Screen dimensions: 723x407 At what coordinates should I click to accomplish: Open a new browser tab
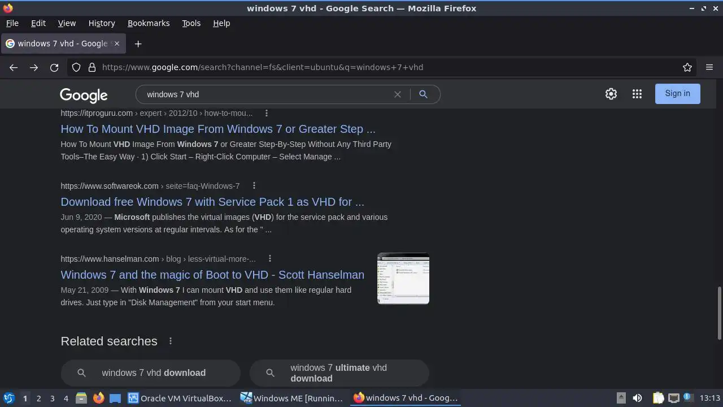(138, 44)
